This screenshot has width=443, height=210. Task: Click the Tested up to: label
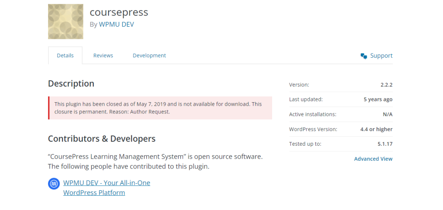[305, 144]
